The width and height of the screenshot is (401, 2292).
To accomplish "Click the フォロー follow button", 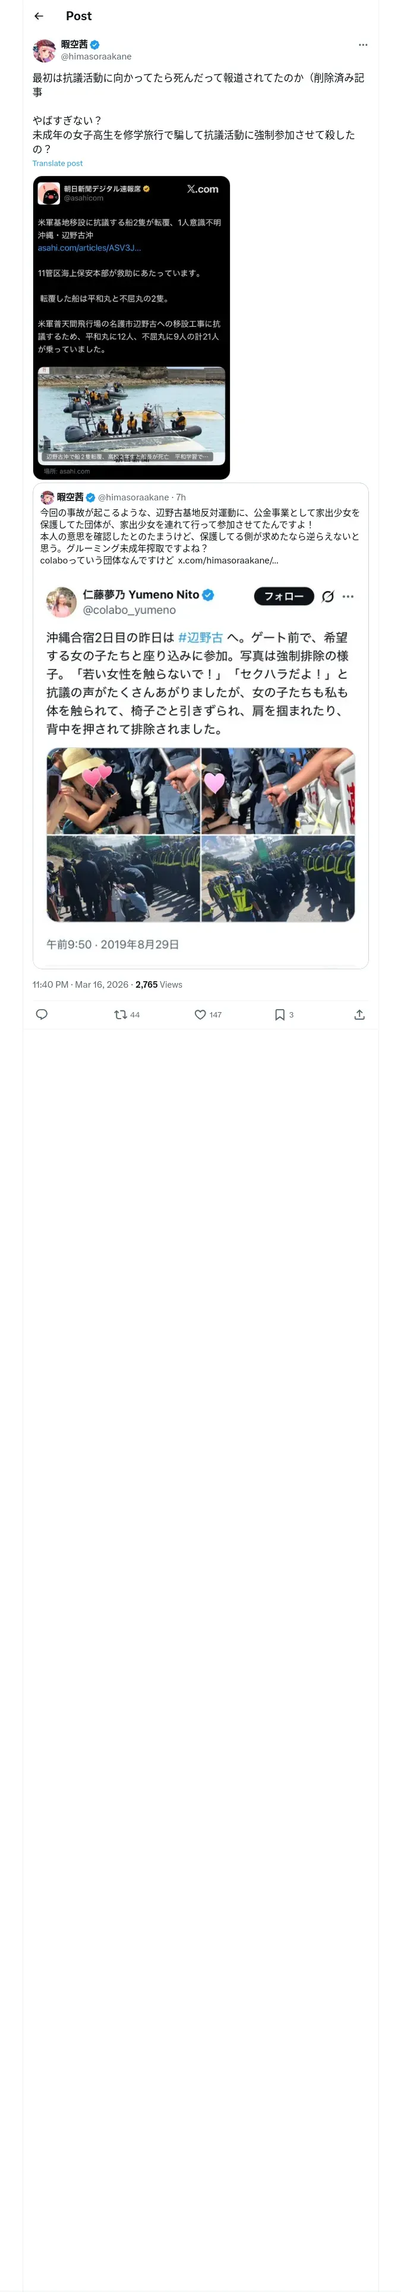I will click(283, 596).
